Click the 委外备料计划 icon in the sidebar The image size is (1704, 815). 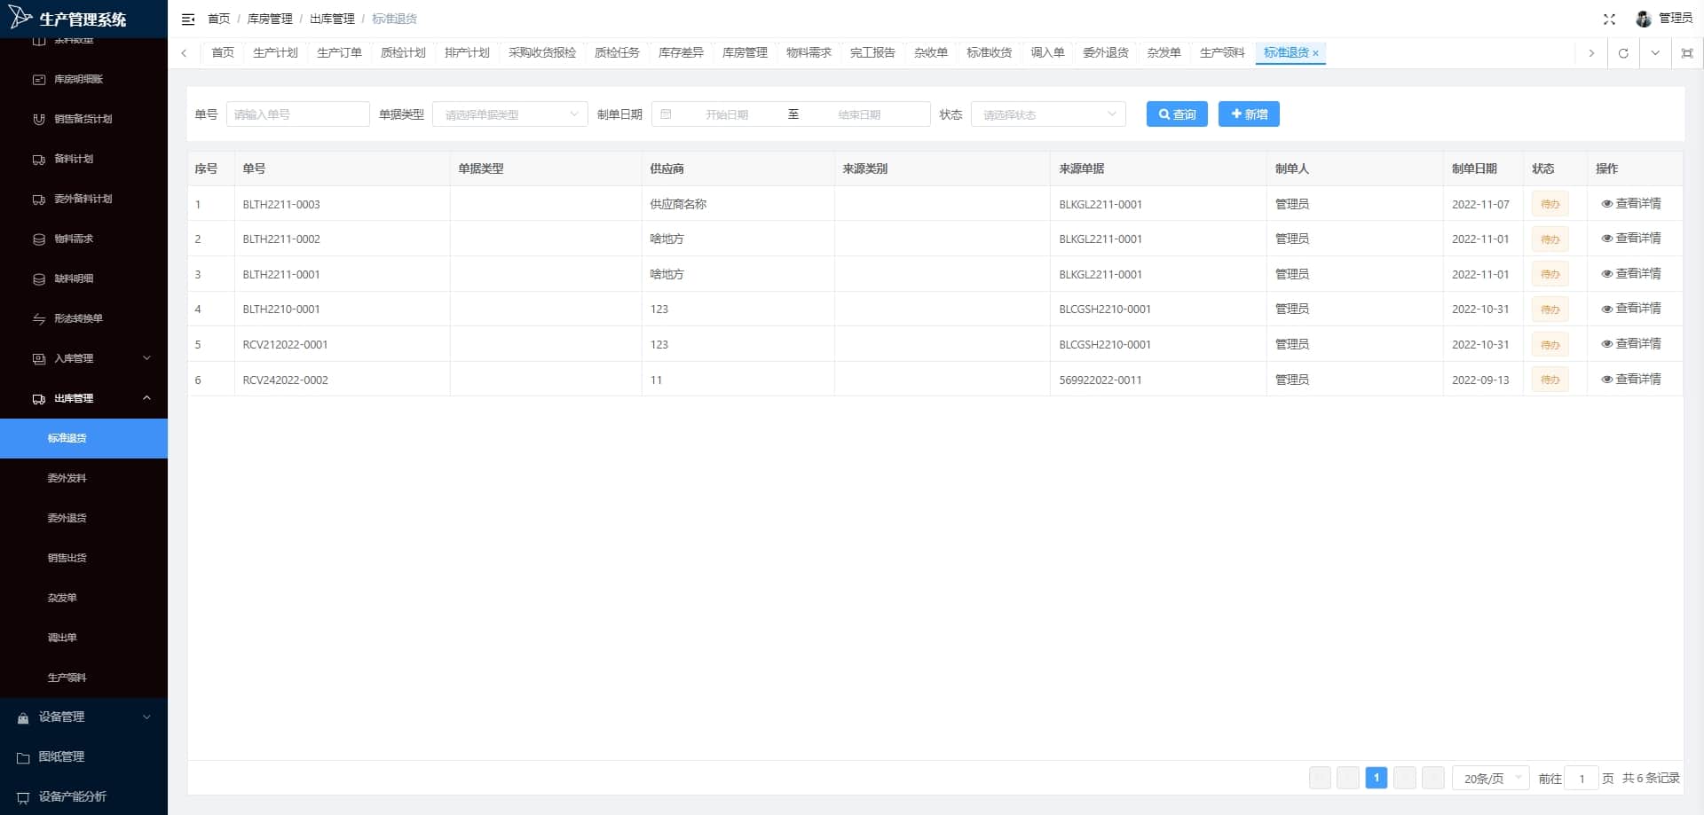pos(38,200)
